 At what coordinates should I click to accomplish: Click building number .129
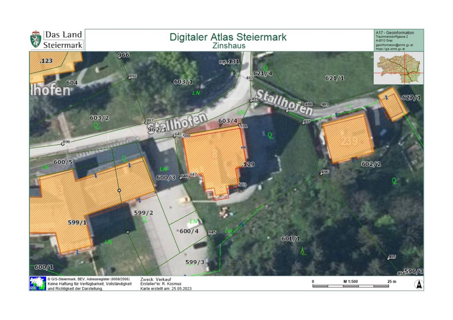click(248, 164)
